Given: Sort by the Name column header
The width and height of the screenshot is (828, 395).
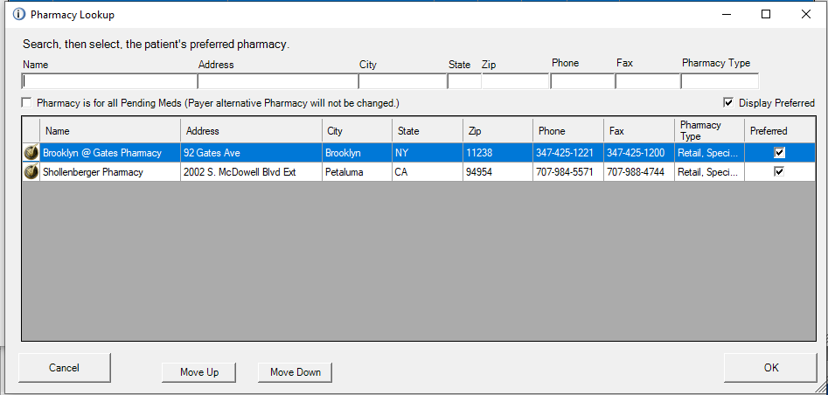Looking at the screenshot, I should (x=110, y=131).
